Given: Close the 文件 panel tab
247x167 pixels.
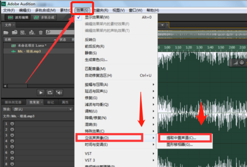Looking at the screenshot, I should pyautogui.click(x=14, y=25).
